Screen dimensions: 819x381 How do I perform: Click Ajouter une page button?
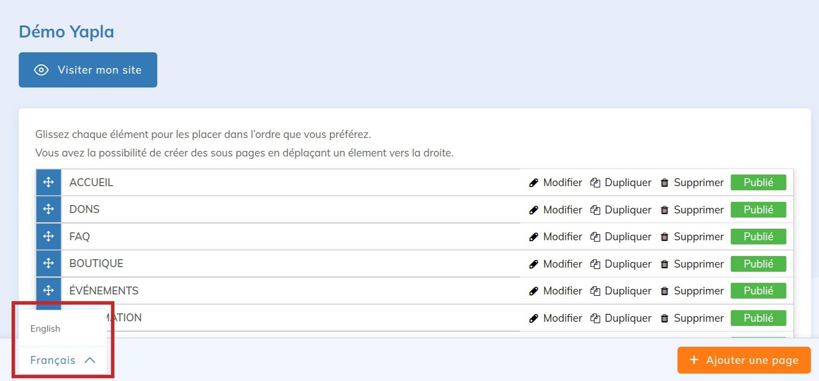tap(743, 360)
